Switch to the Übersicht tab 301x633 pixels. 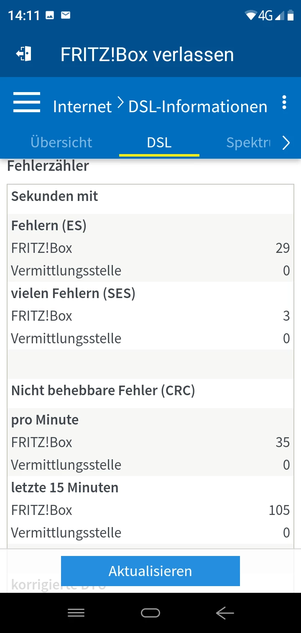61,142
